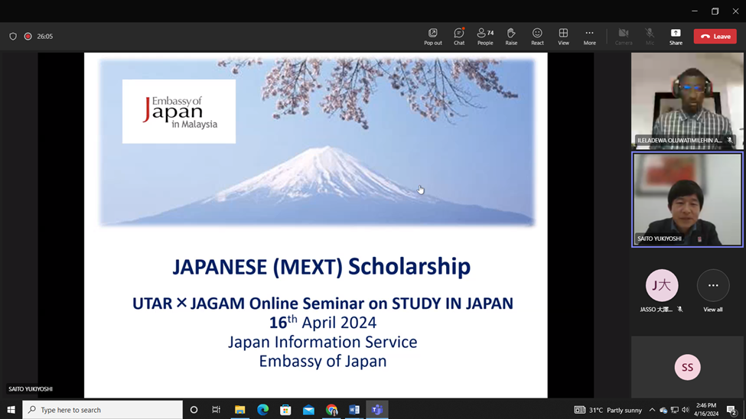Click the meeting timer 26:05
Image resolution: width=746 pixels, height=419 pixels.
pyautogui.click(x=44, y=36)
